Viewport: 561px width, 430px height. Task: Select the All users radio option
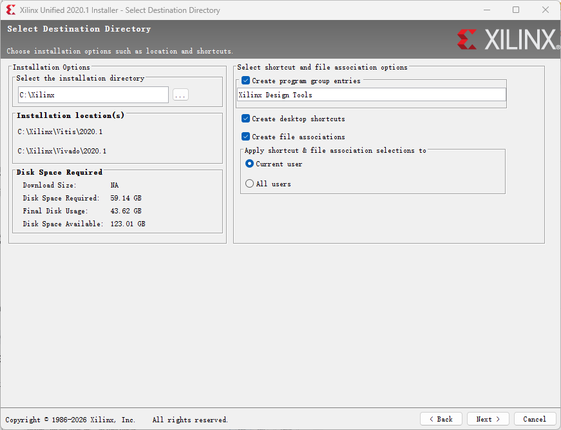249,184
